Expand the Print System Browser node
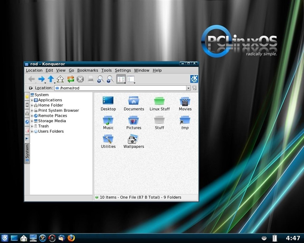Image resolution: width=304 pixels, height=243 pixels. [x=32, y=111]
